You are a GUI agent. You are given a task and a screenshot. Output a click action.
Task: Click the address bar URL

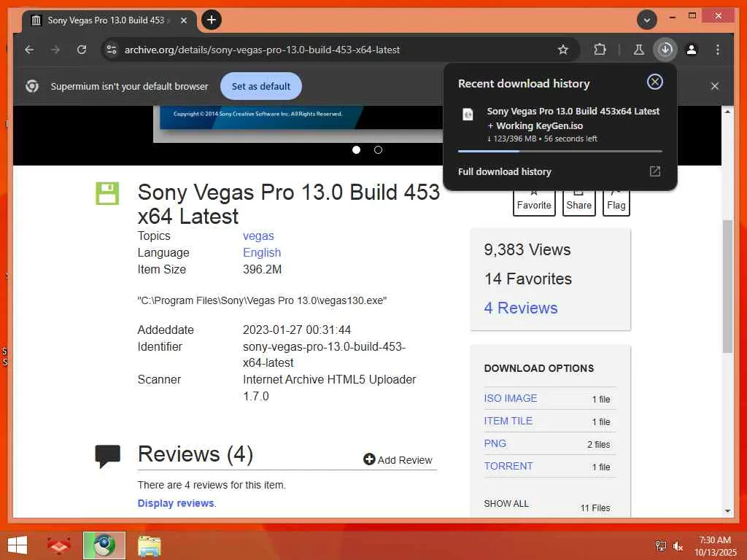click(262, 50)
